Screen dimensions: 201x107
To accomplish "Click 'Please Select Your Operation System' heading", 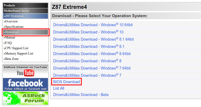I will (x=111, y=16).
